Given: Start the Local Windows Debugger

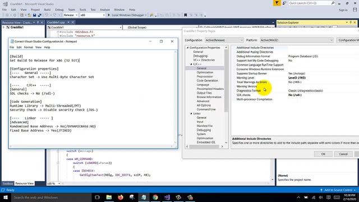Looking at the screenshot, I should click(x=127, y=15).
